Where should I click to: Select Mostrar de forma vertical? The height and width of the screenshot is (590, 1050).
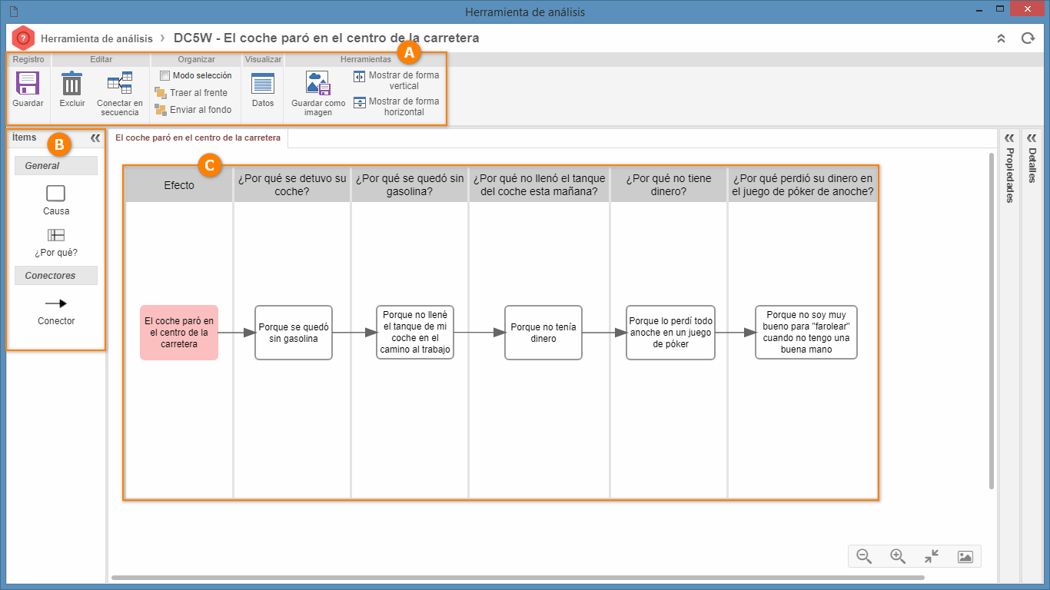[397, 81]
